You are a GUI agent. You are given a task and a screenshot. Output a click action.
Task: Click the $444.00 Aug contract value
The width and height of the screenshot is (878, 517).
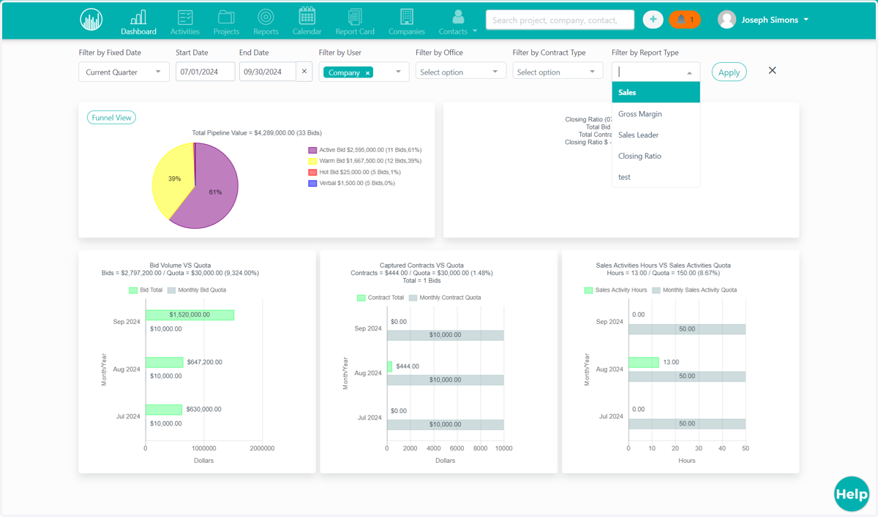coord(408,366)
